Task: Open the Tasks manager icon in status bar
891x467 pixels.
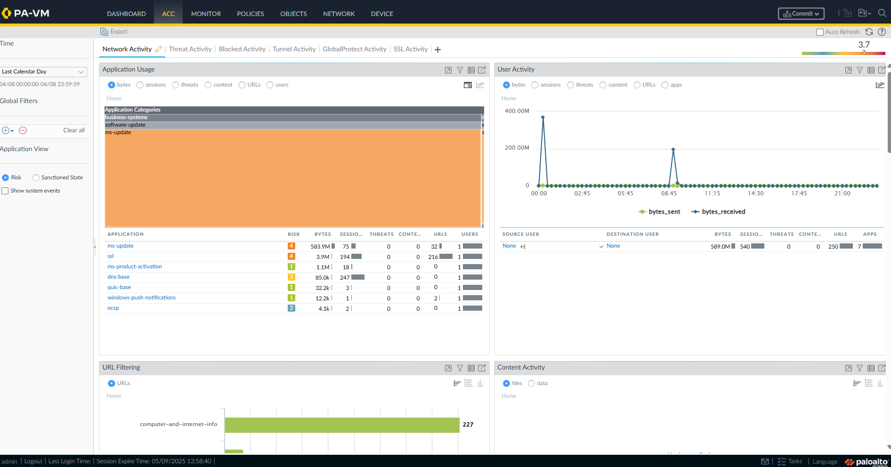Action: point(782,461)
